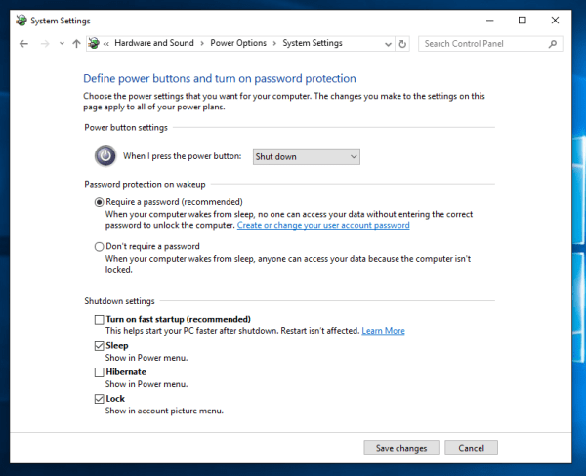
Task: Enable the Hibernate checkbox
Action: point(99,372)
